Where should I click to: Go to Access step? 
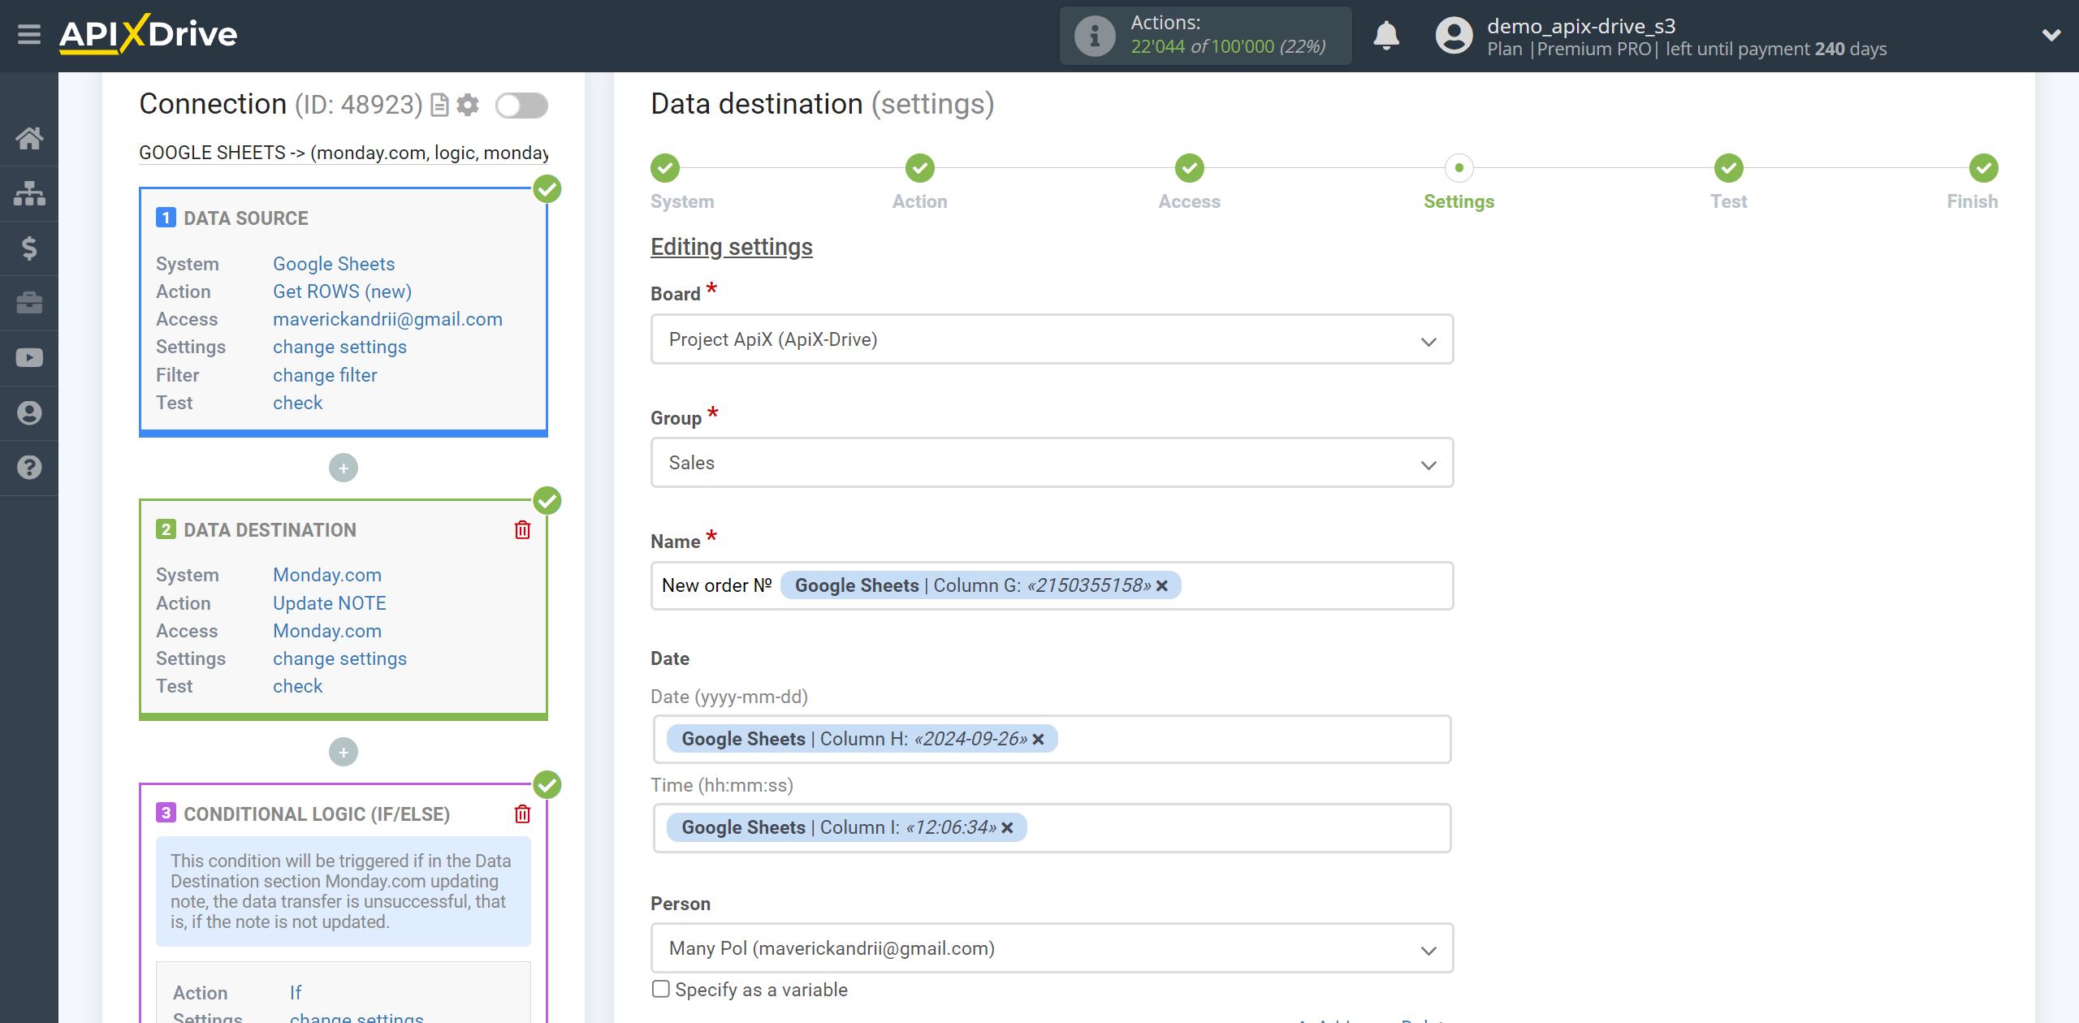click(x=1190, y=168)
